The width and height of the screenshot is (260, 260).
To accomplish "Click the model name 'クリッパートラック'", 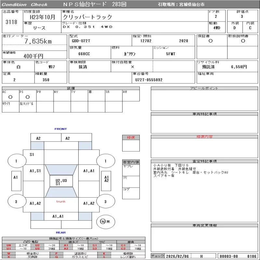I will pyautogui.click(x=87, y=17).
